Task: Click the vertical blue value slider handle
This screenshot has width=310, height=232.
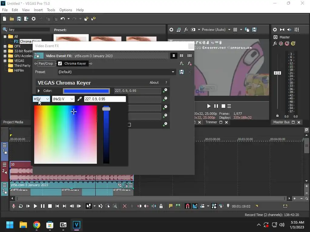Action: point(106,109)
